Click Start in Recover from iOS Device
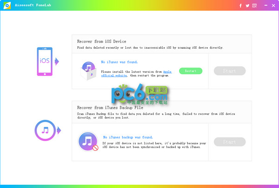 click(230, 71)
